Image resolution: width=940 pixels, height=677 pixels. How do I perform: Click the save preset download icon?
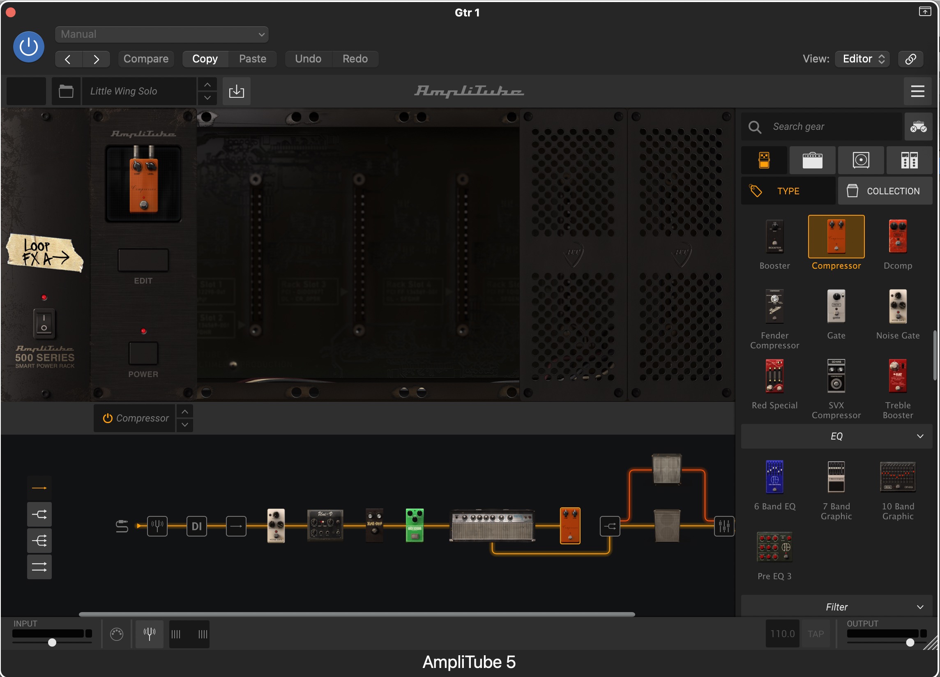pos(236,91)
